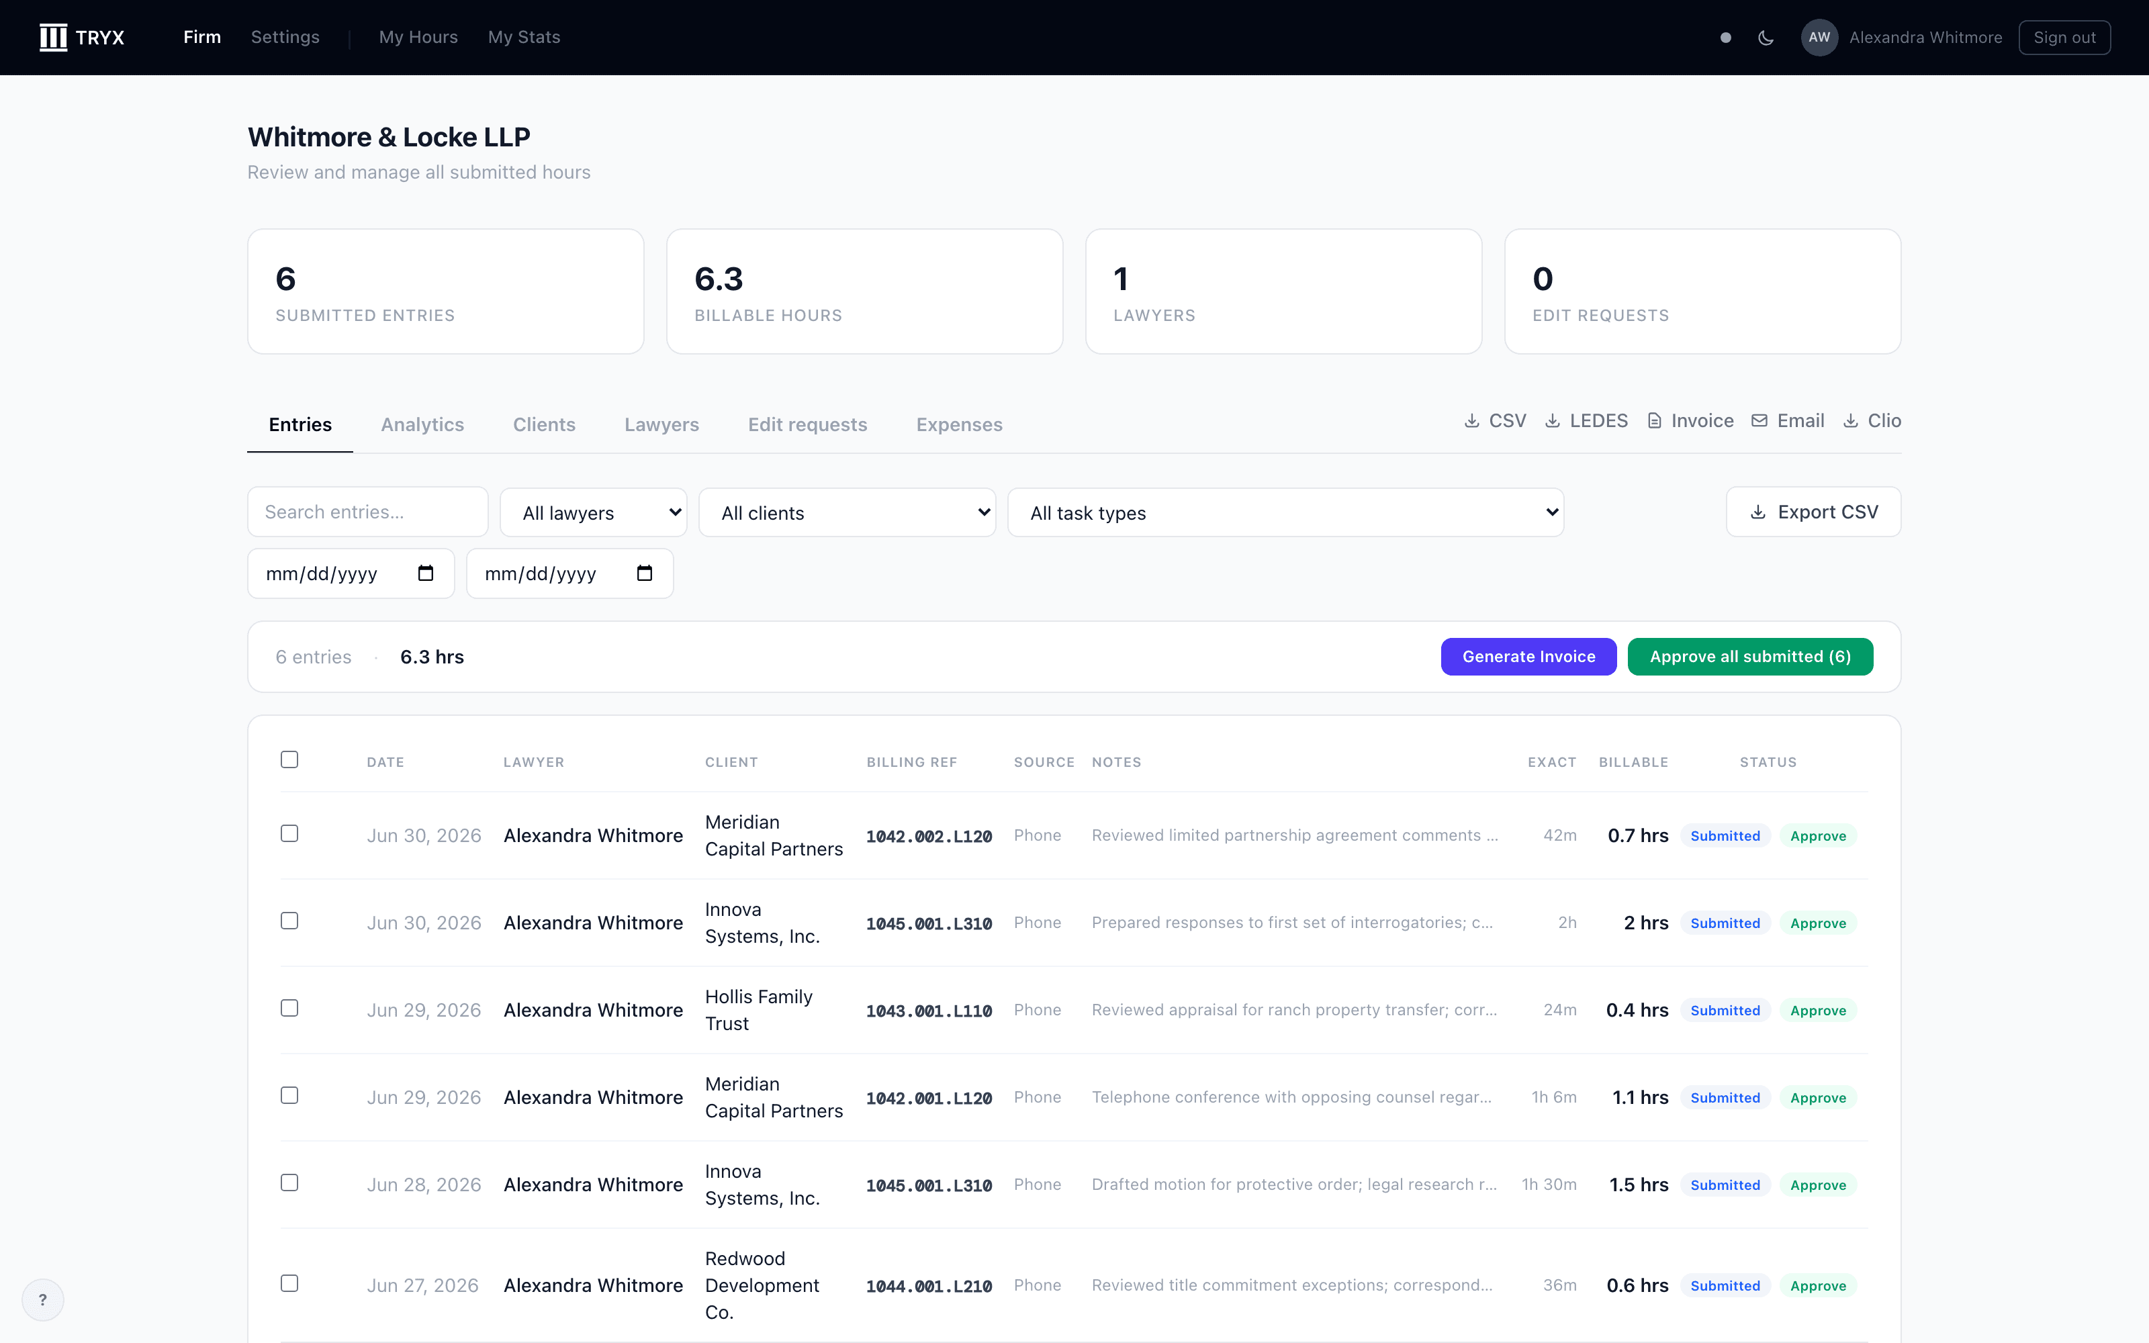Viewport: 2149px width, 1343px height.
Task: Approve all submitted (6) entries
Action: coord(1750,657)
